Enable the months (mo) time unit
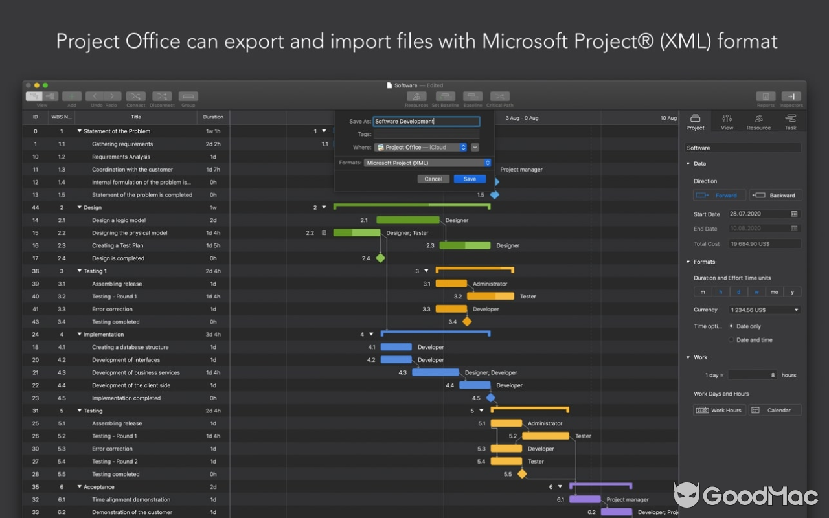This screenshot has width=829, height=518. pos(775,291)
